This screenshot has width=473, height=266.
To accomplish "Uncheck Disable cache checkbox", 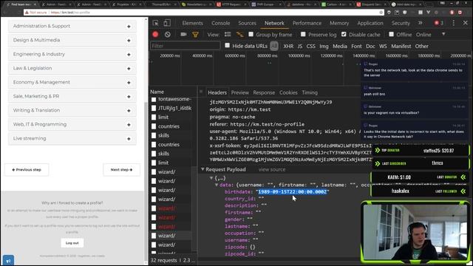I will (x=344, y=34).
